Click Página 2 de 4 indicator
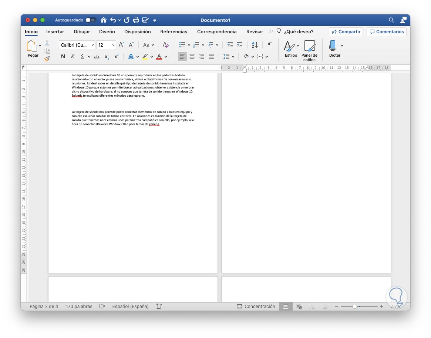 (x=44, y=307)
